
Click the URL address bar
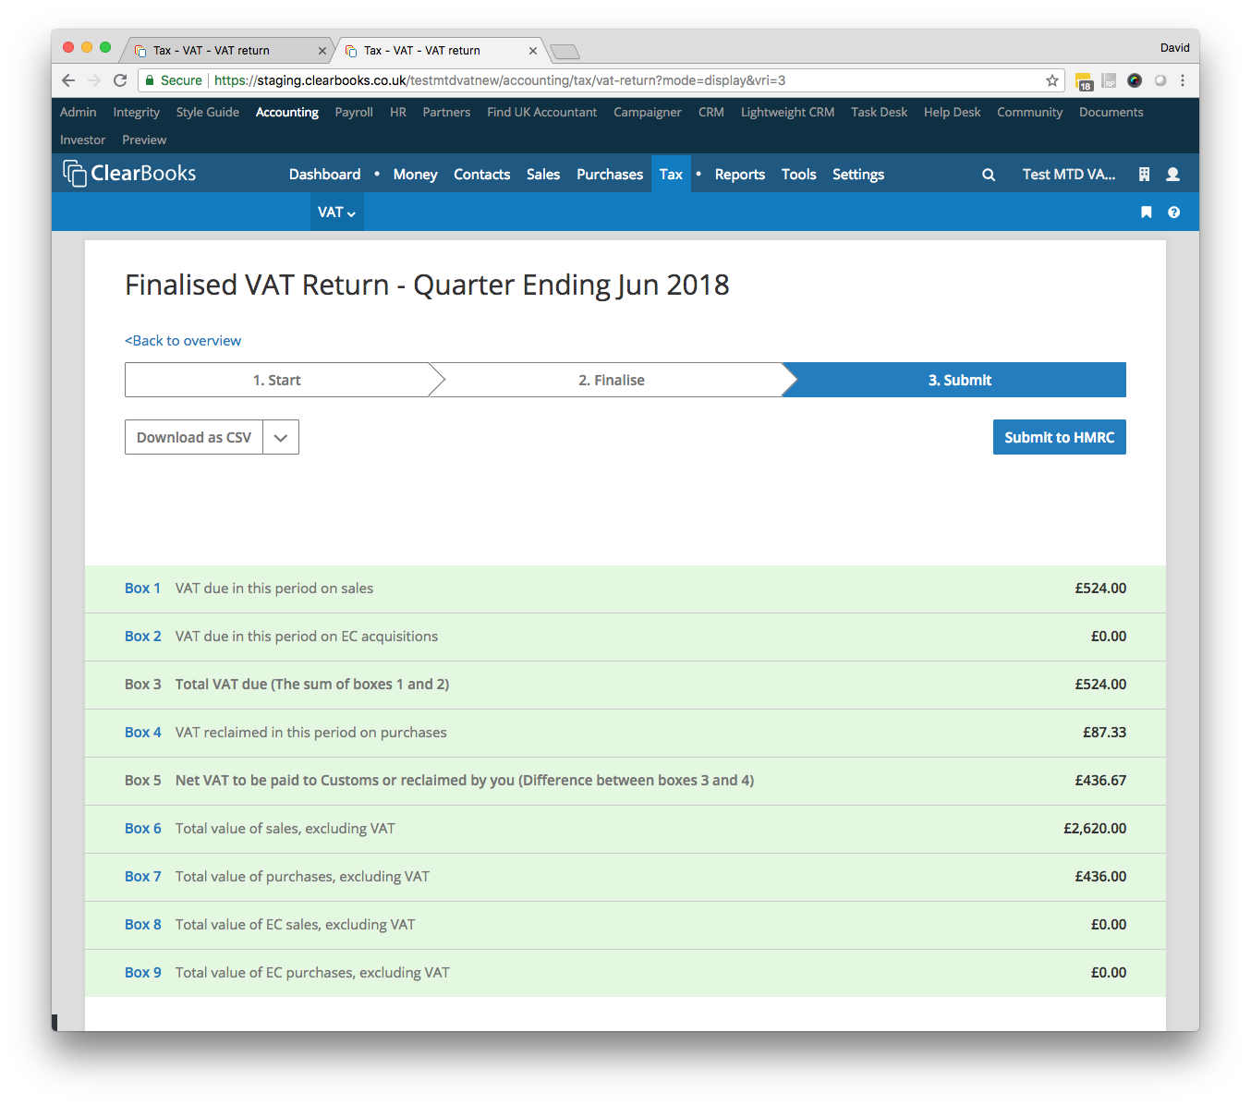tap(601, 80)
